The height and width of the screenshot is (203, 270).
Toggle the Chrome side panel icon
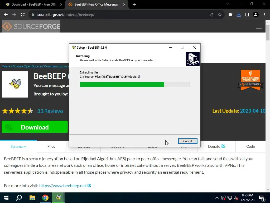coord(247,15)
